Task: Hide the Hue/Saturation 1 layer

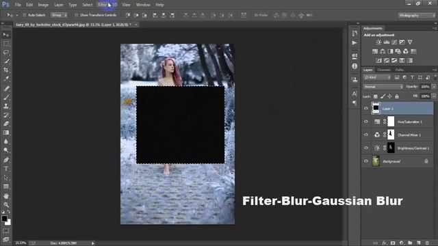Action: point(366,122)
